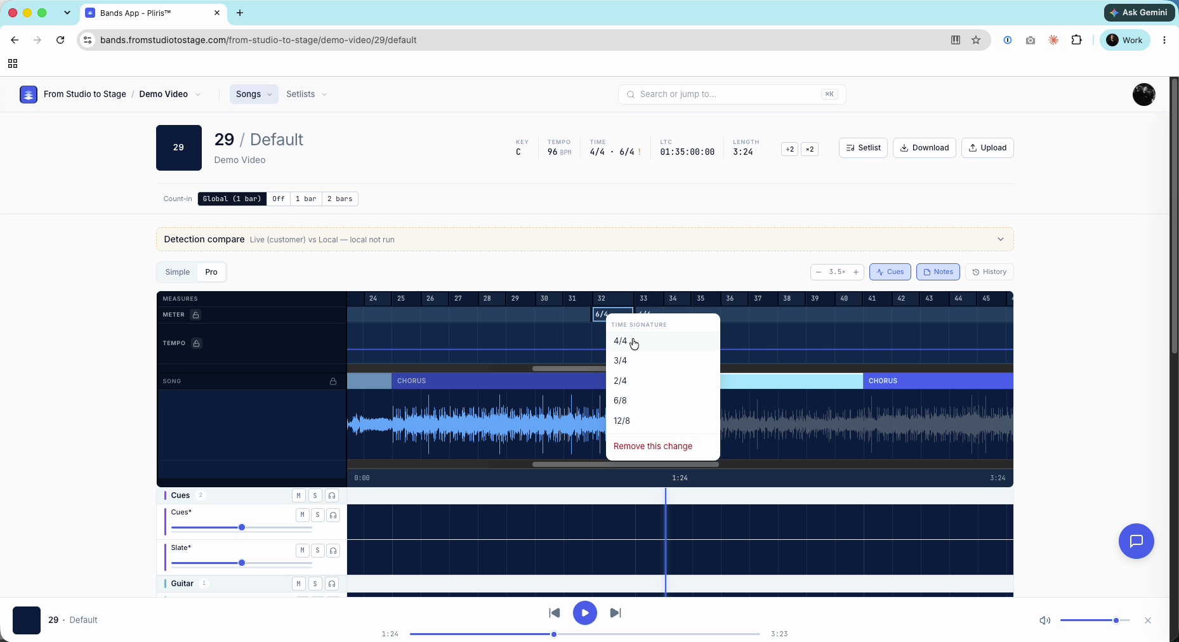Toggle the Notes overlay button

coord(939,272)
